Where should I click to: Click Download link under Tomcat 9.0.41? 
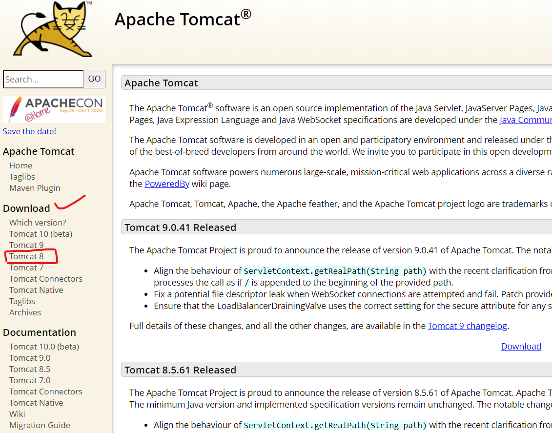pyautogui.click(x=521, y=347)
